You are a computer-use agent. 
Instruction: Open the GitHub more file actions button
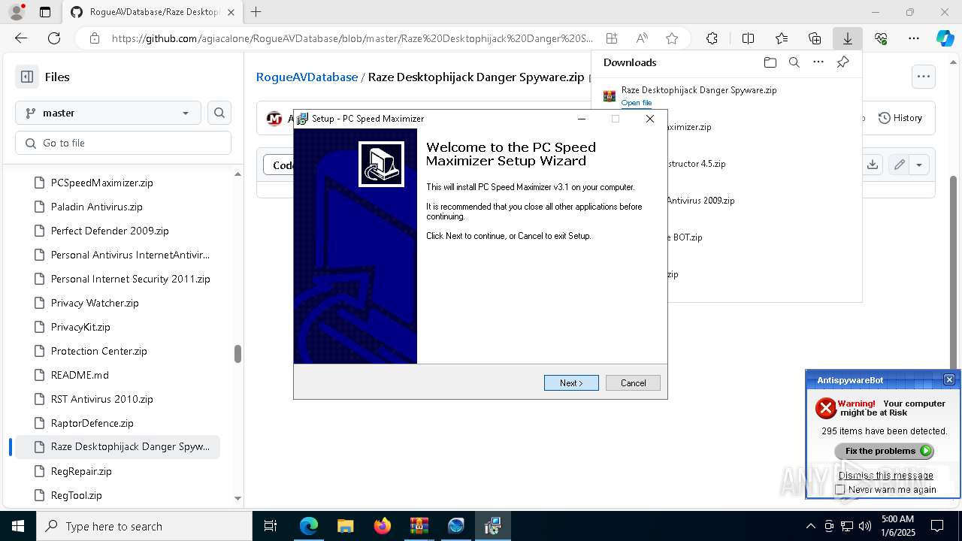pyautogui.click(x=923, y=76)
